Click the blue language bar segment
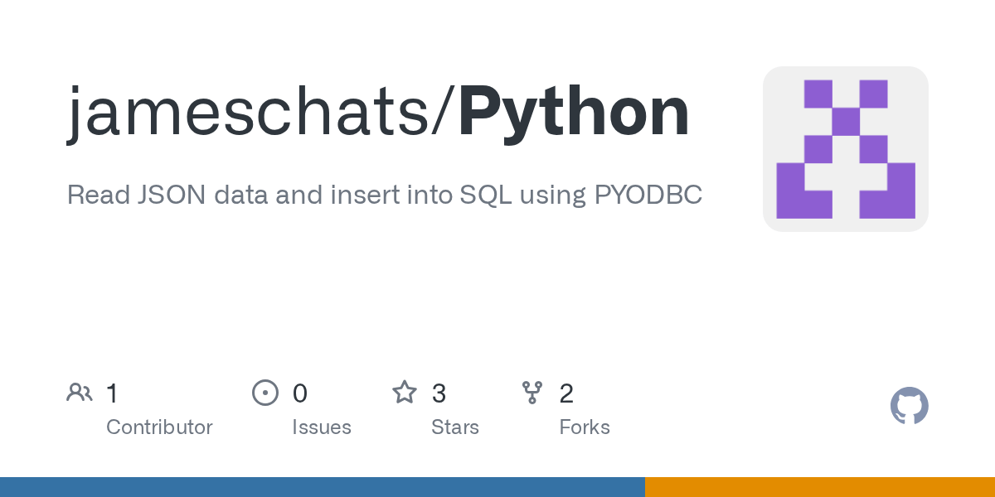Viewport: 995px width, 497px height. click(x=323, y=487)
